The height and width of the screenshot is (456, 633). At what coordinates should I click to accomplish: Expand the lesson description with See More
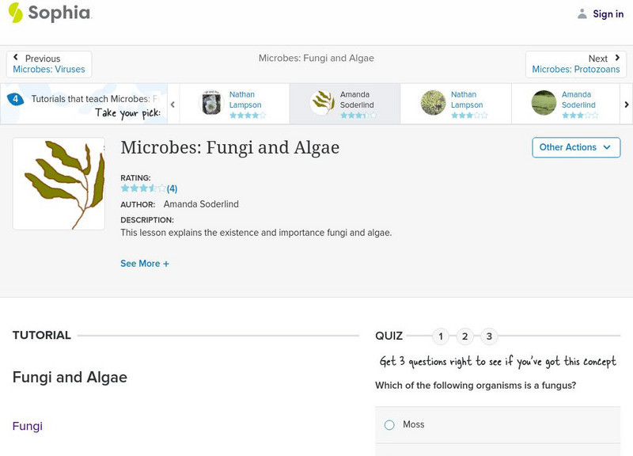click(145, 263)
